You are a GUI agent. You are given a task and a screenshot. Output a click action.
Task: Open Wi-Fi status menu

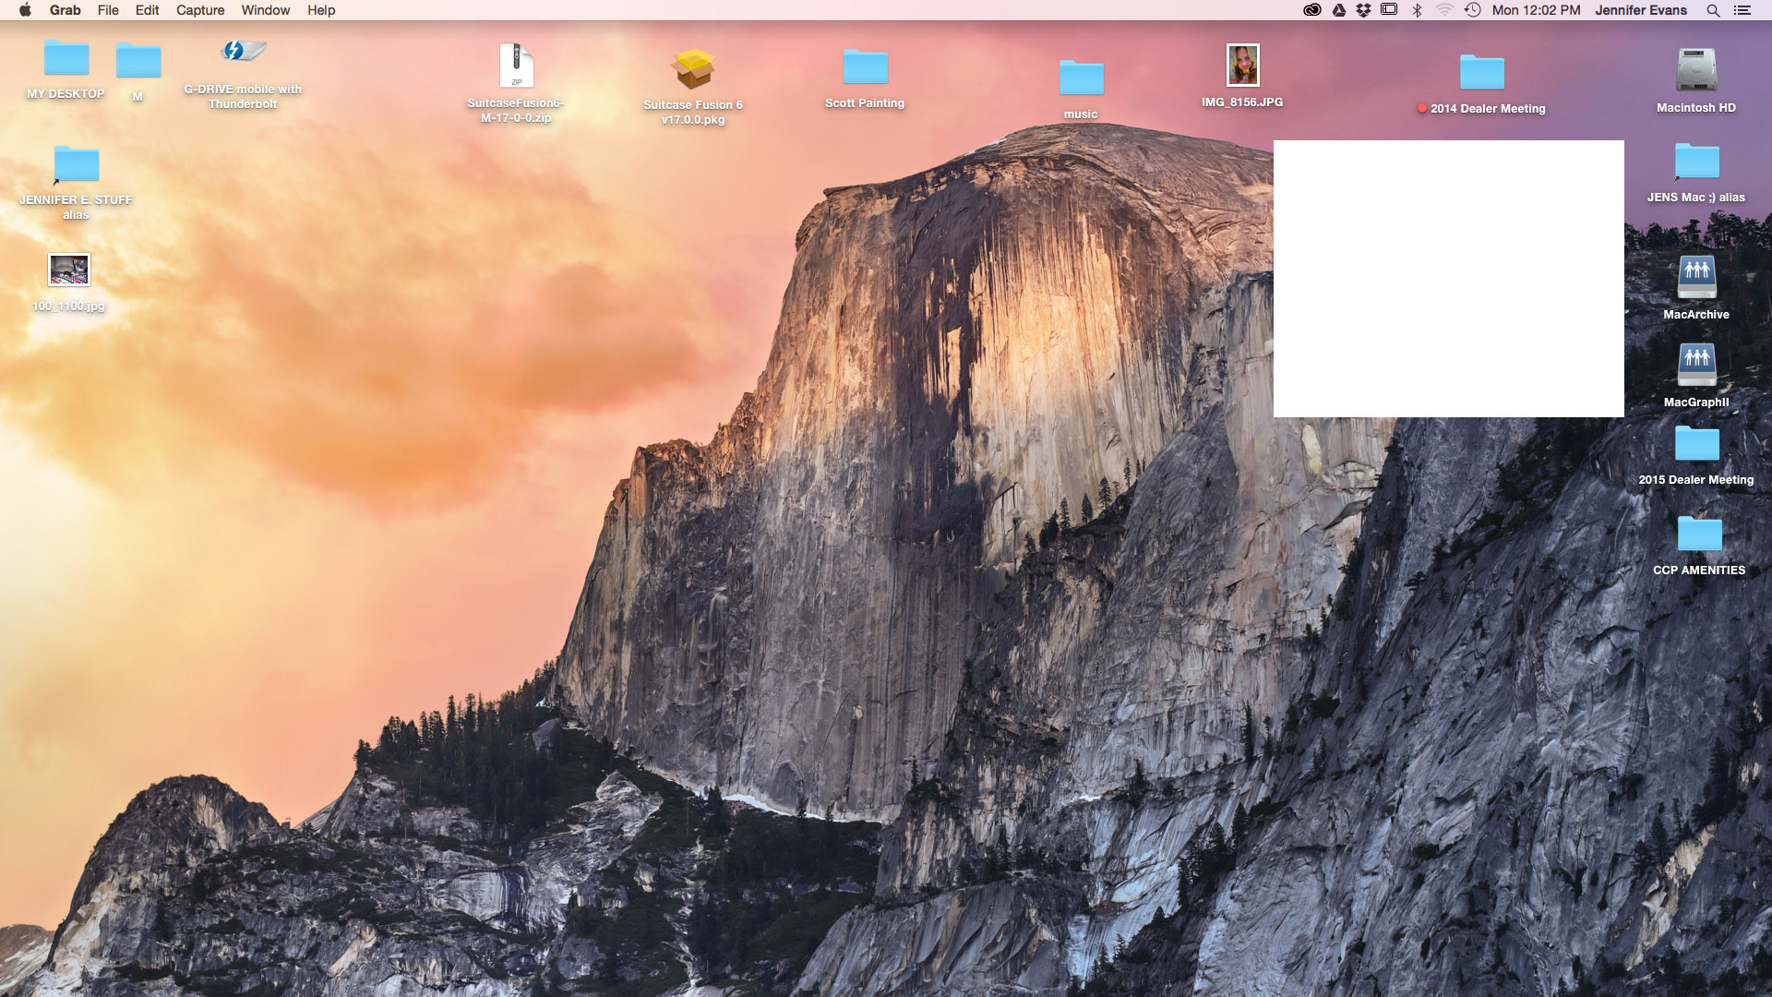pyautogui.click(x=1444, y=10)
